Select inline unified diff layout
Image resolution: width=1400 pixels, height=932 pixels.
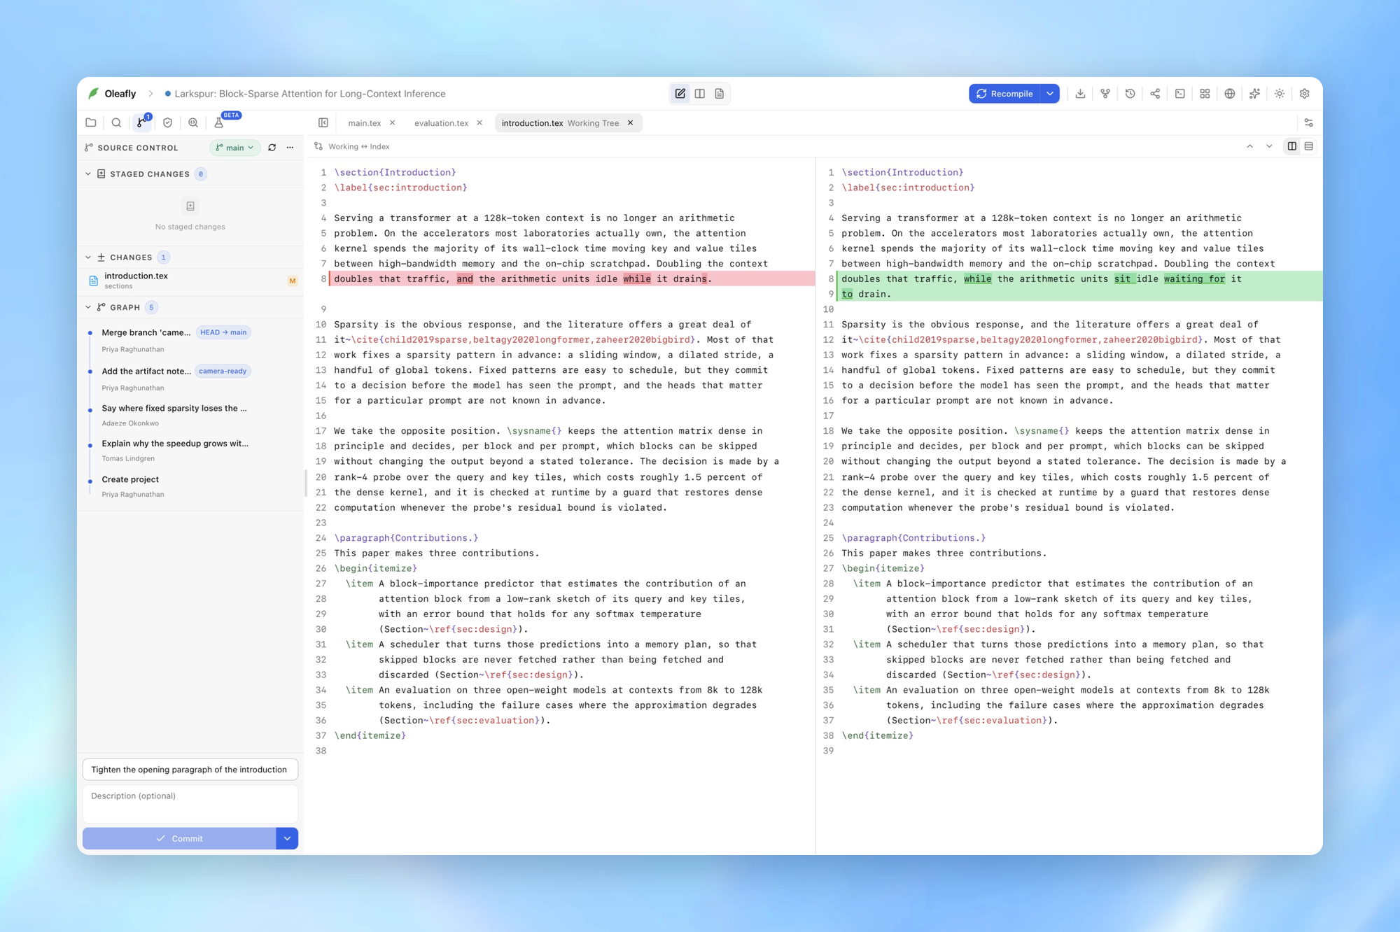coord(1309,146)
